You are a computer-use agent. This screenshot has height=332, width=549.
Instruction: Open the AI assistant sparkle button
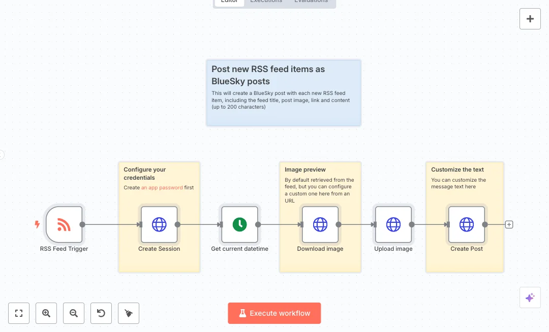pyautogui.click(x=530, y=297)
